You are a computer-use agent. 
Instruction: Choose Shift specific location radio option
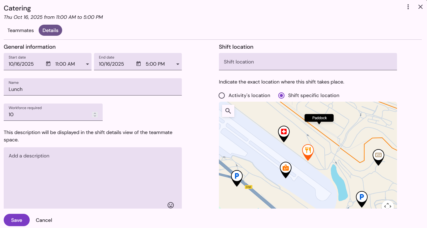point(281,96)
